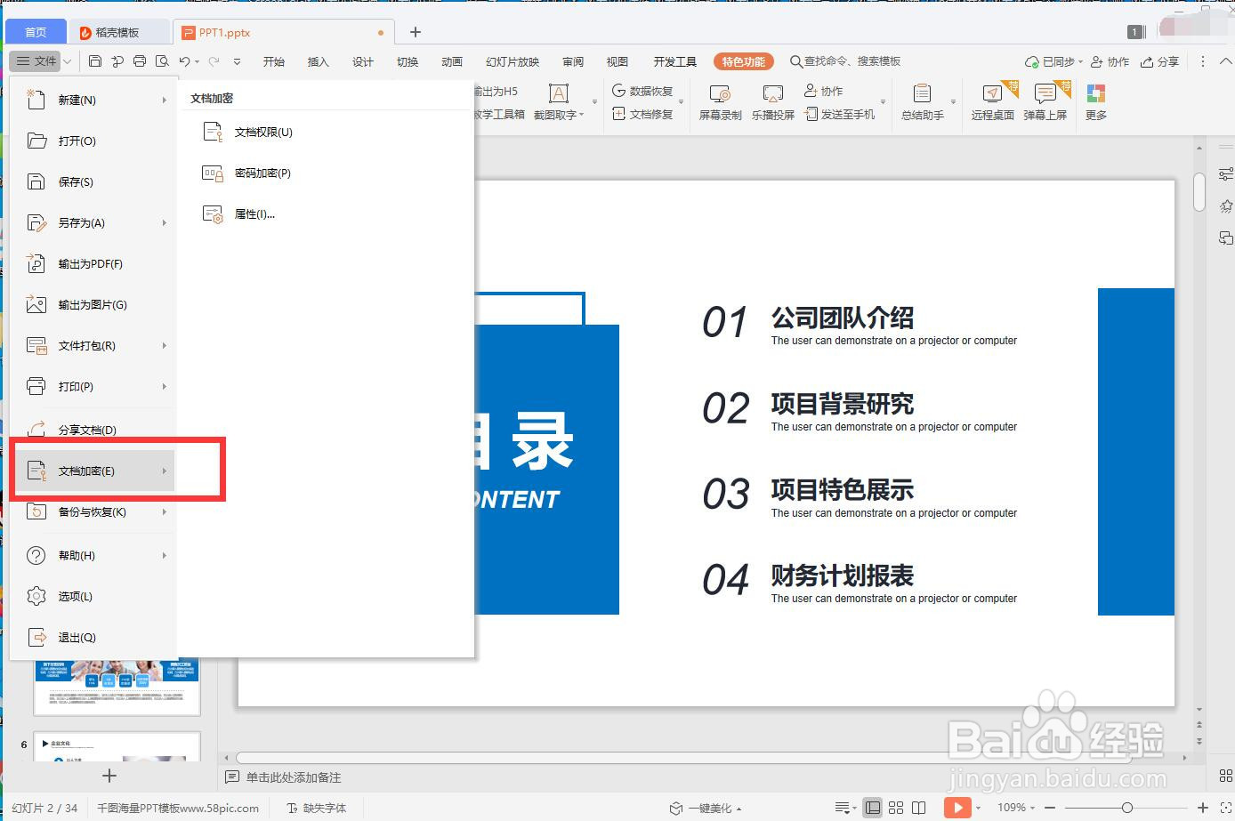Viewport: 1235px width, 821px height.
Task: Click the print icon in quick access toolbar
Action: (140, 61)
